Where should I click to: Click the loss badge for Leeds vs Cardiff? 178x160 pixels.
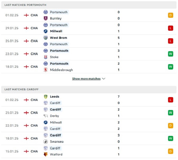click(171, 100)
